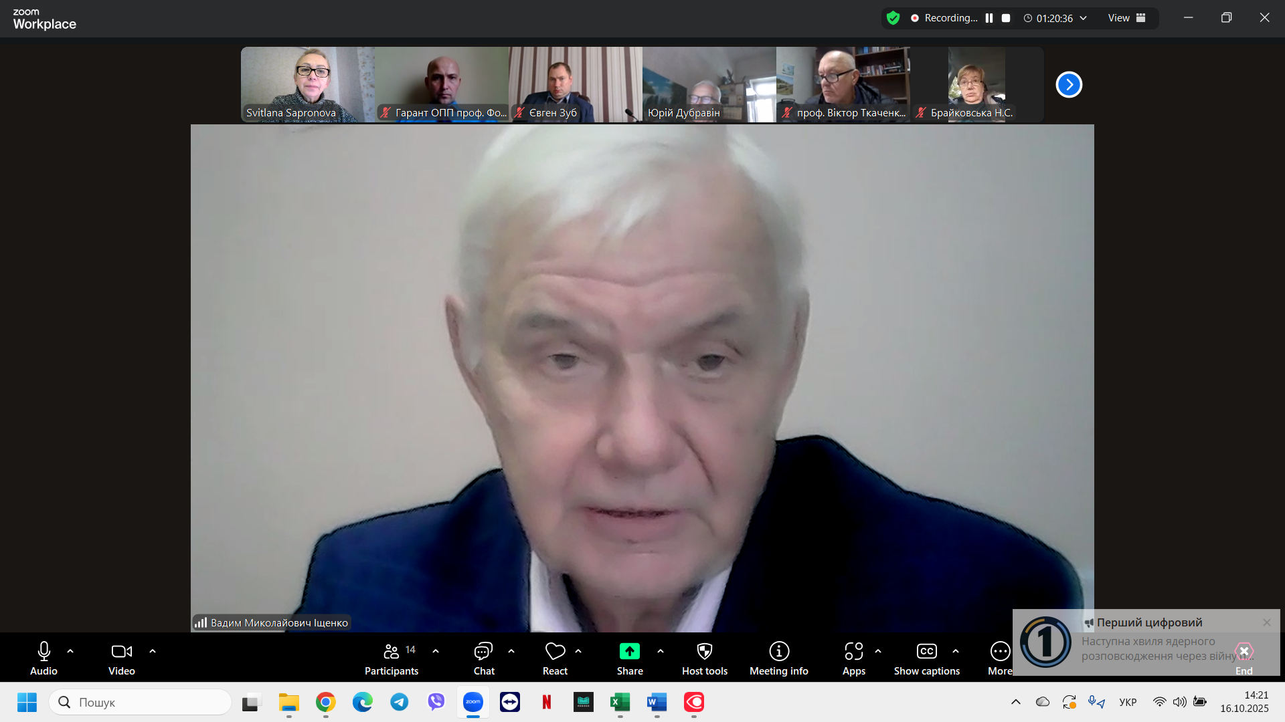Click the encryption shield icon
Screen dimensions: 1285x722
pos(893,18)
